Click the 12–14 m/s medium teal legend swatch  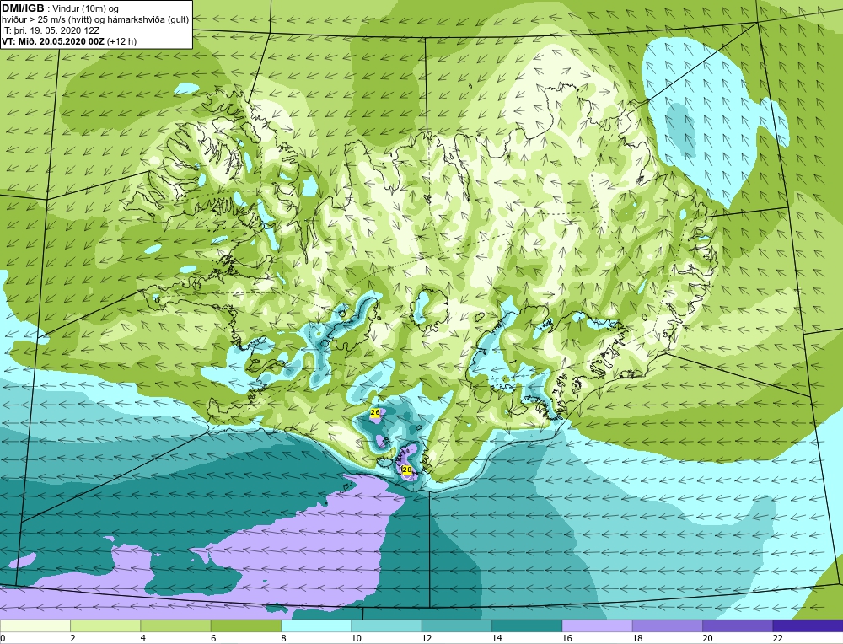[x=456, y=626]
